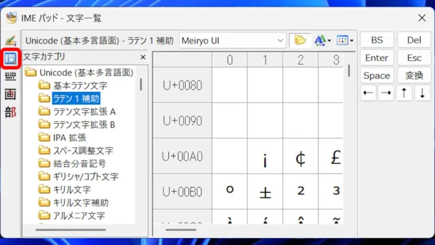Click the £ pound sign character
Viewport: 435px width, 245px height.
(331, 156)
